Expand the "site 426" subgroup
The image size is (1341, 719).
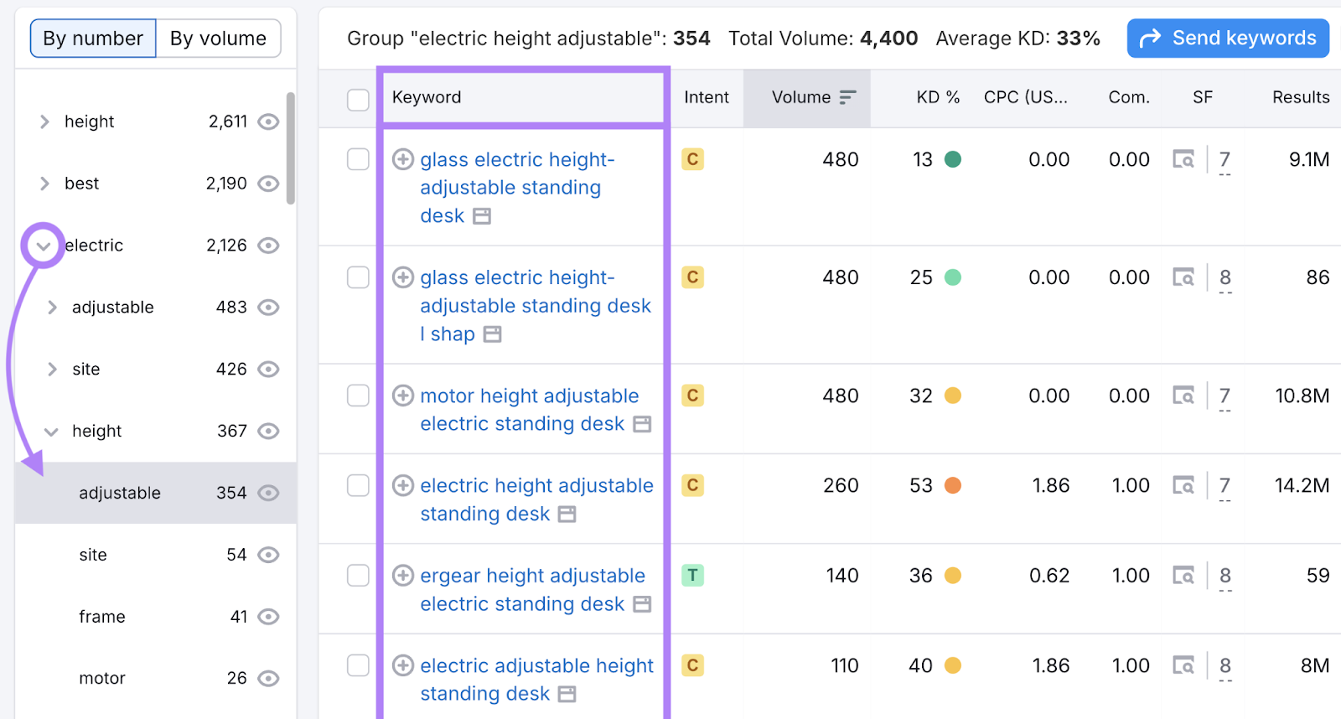(x=52, y=369)
